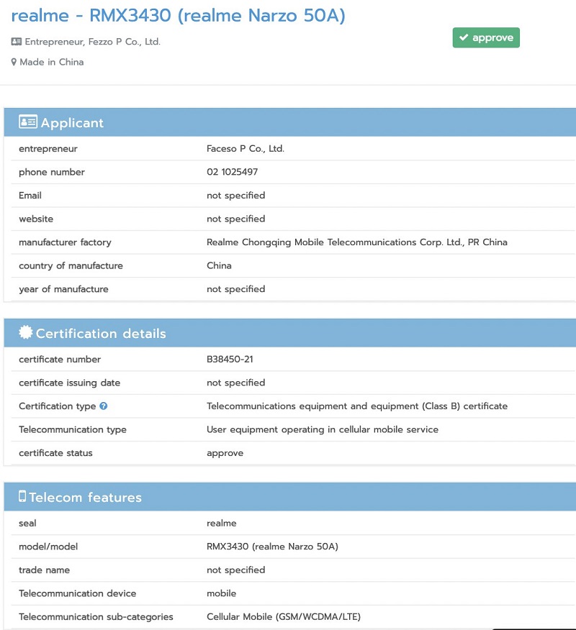The width and height of the screenshot is (576, 630).
Task: Click the 'country of manufacture' row label
Action: [71, 265]
